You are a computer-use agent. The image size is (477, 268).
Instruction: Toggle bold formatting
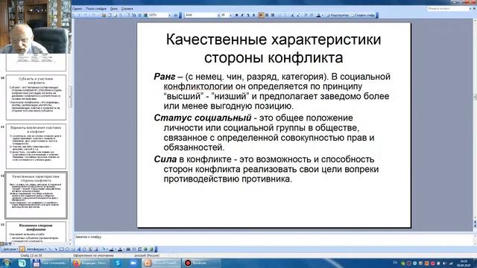click(x=237, y=15)
